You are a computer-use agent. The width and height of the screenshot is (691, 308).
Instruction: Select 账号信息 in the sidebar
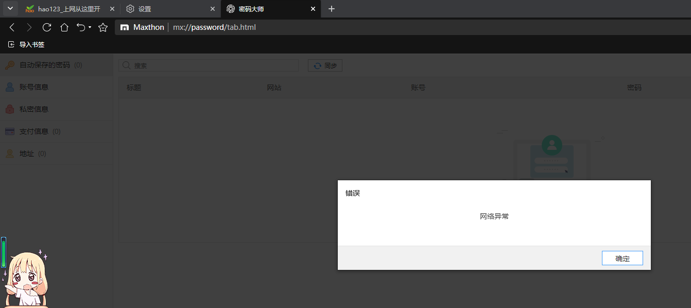pos(34,87)
